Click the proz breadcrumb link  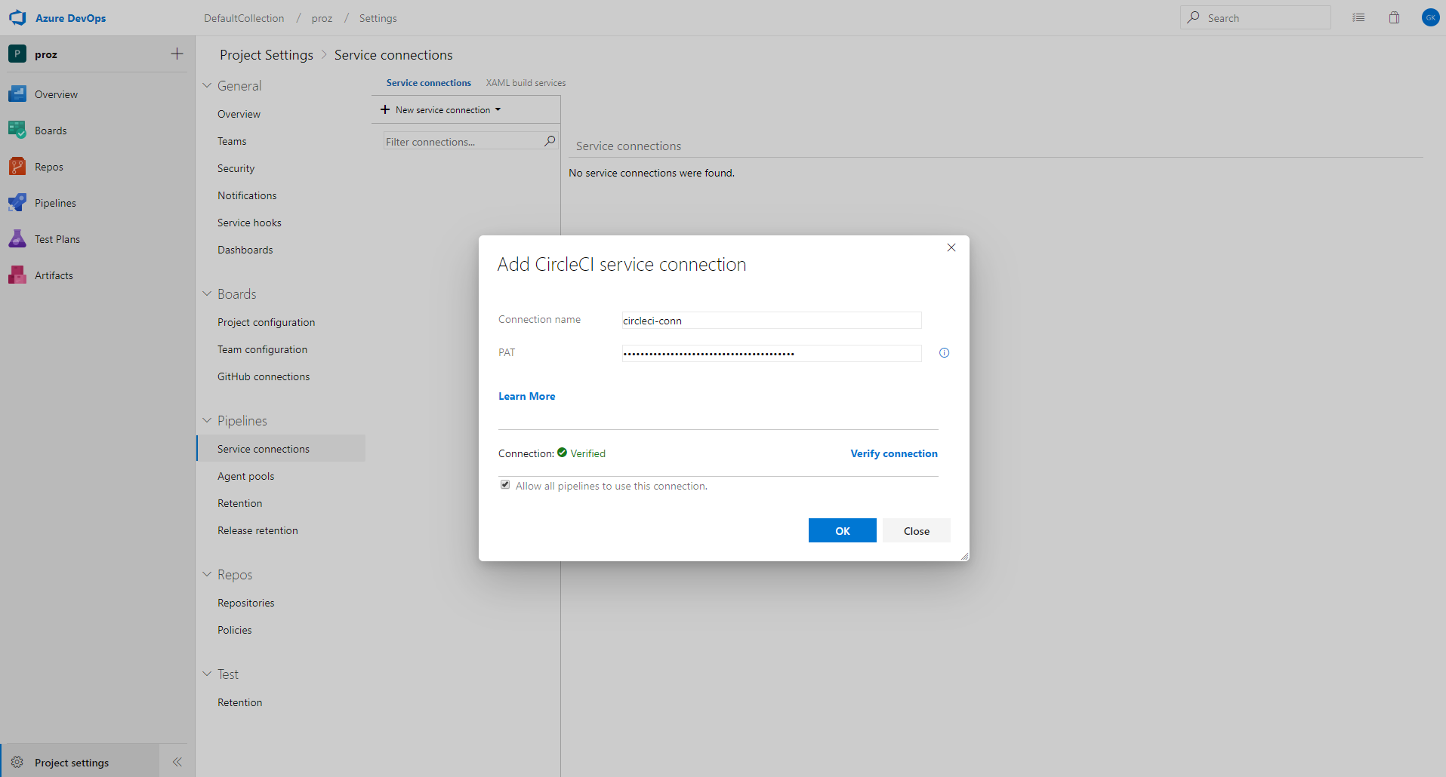coord(322,18)
